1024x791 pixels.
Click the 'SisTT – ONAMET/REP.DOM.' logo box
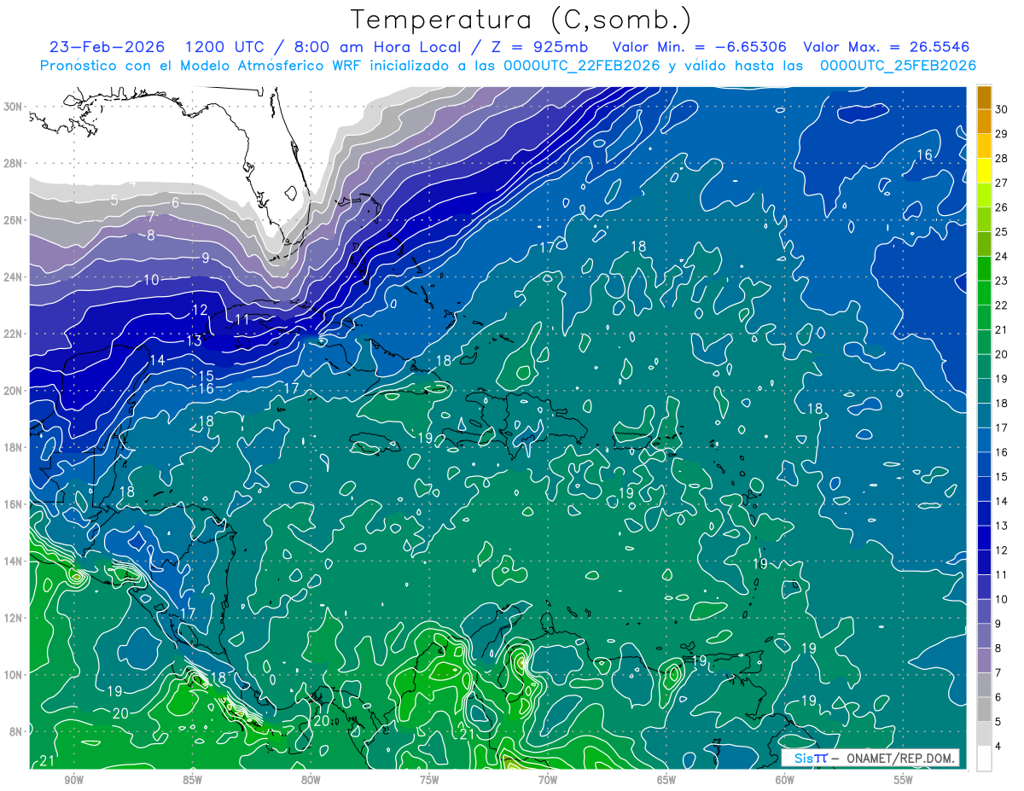870,758
